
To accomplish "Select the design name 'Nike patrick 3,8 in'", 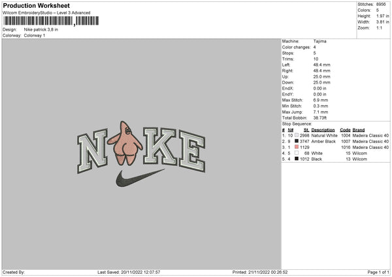I will click(41, 29).
